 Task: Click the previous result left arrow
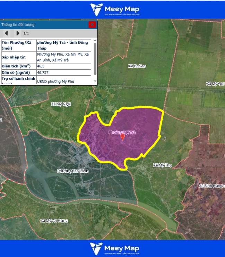coord(6,33)
